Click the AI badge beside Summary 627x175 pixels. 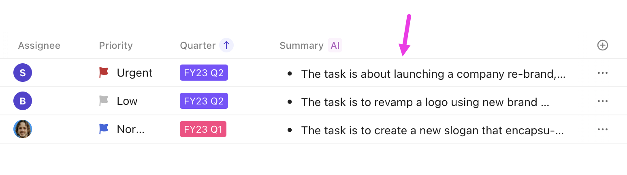pos(335,46)
